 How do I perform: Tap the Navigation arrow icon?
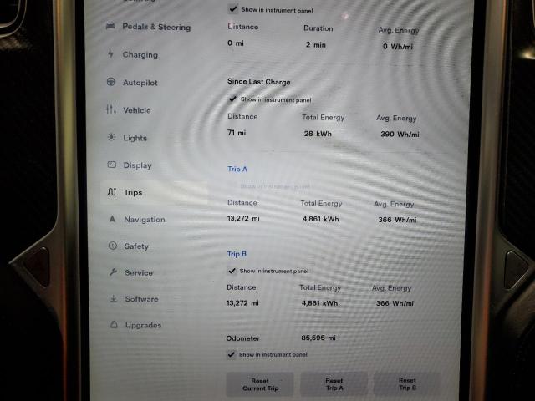[x=112, y=220]
